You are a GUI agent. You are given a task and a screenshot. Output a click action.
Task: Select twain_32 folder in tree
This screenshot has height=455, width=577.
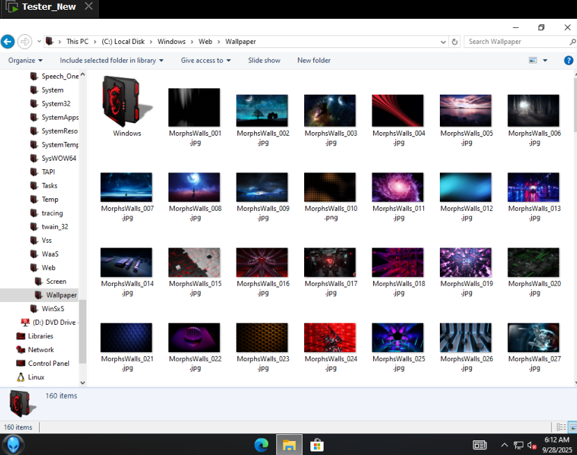[x=55, y=227]
